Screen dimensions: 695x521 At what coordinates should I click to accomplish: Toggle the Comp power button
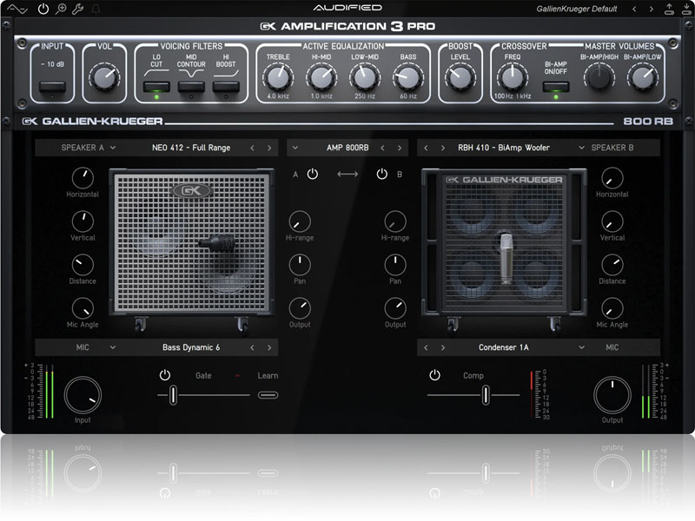coord(435,375)
